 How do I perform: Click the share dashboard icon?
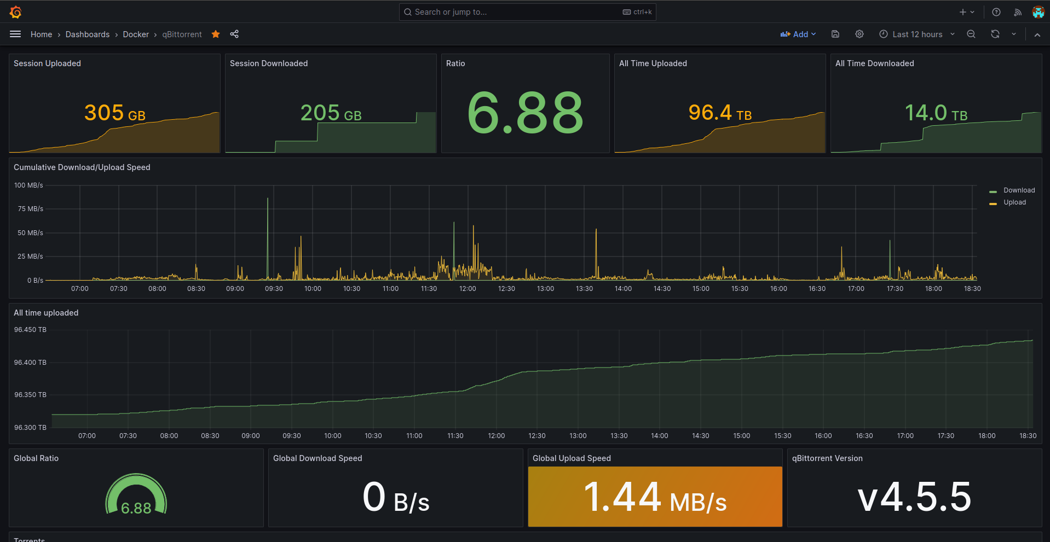tap(234, 34)
